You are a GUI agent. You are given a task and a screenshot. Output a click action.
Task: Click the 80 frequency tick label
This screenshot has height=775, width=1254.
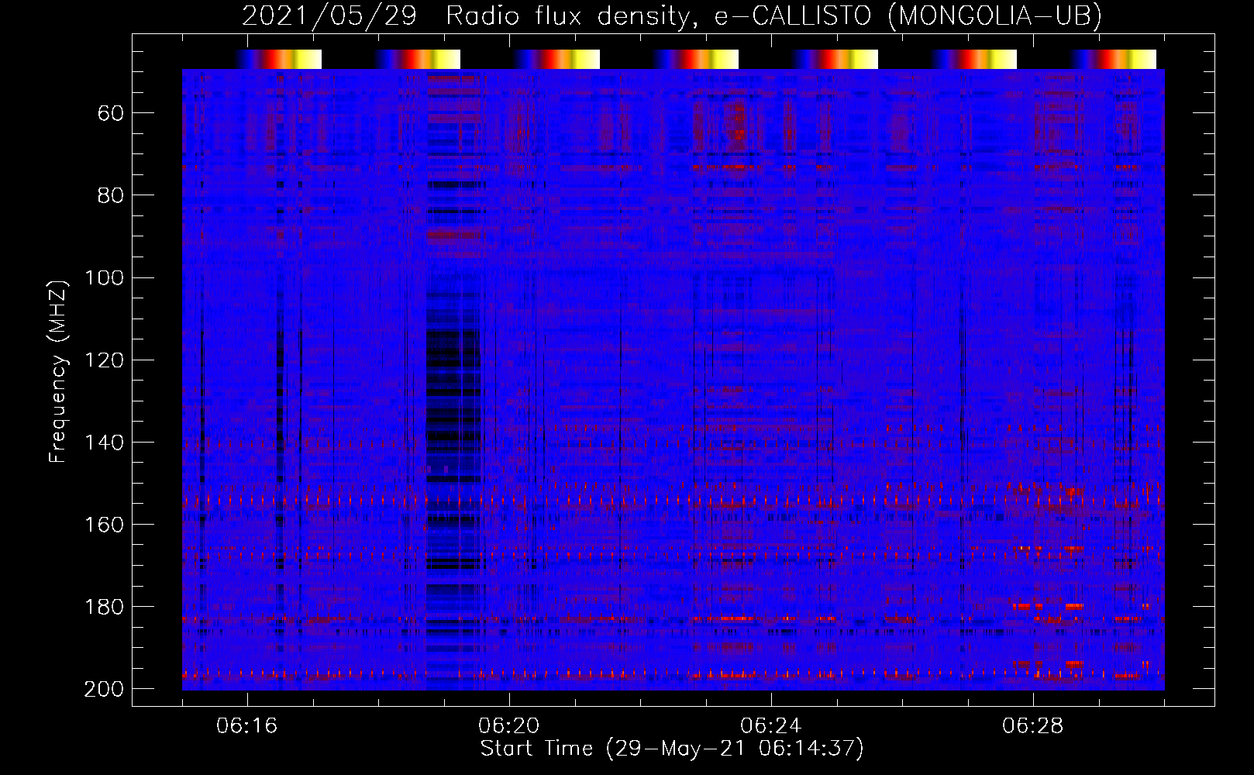pyautogui.click(x=111, y=195)
